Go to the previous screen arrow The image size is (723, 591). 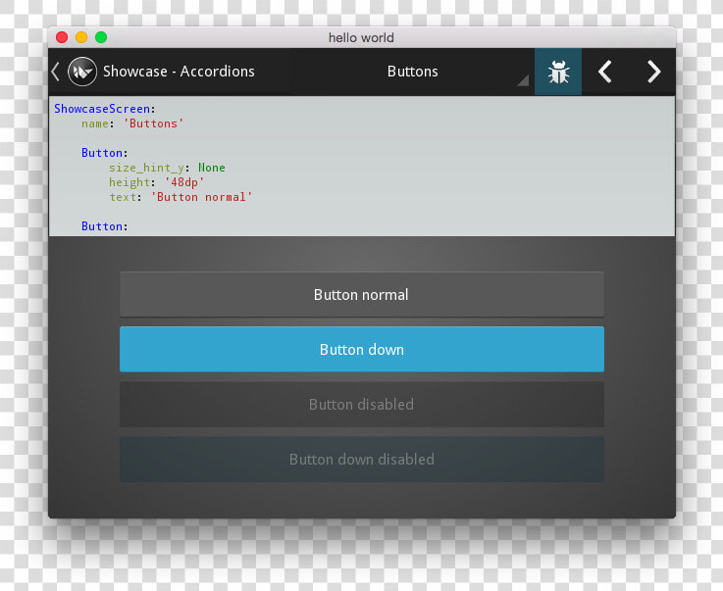coord(605,72)
